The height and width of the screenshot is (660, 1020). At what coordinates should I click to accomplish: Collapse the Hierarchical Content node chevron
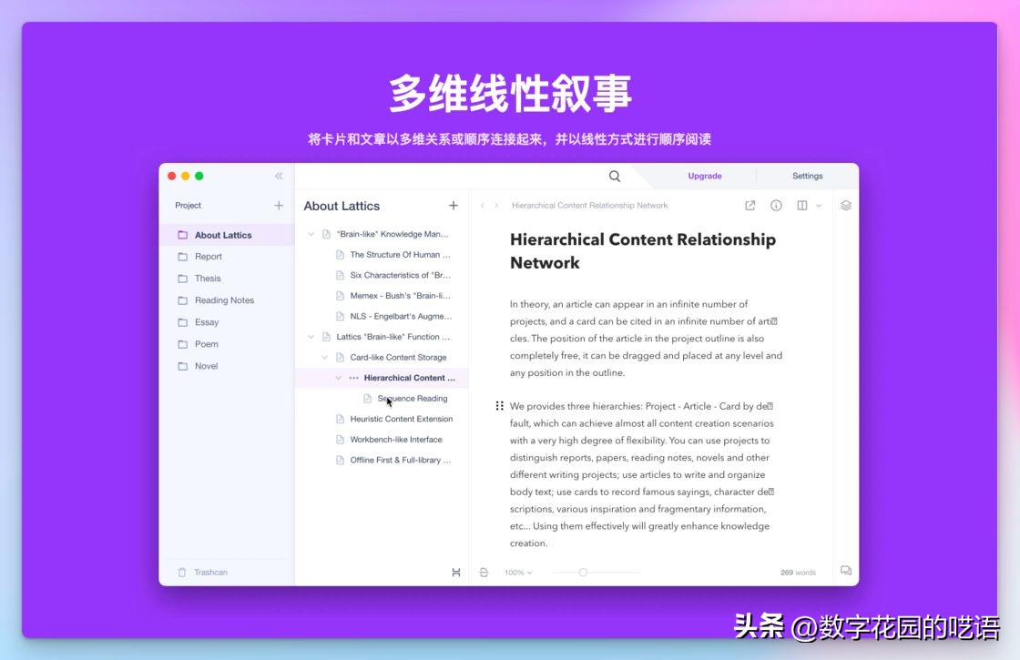pyautogui.click(x=338, y=378)
